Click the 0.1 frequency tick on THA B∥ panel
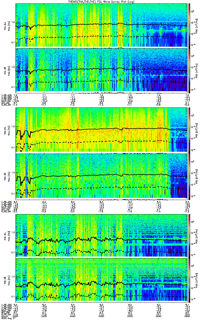The image size is (200, 320). coord(13,87)
